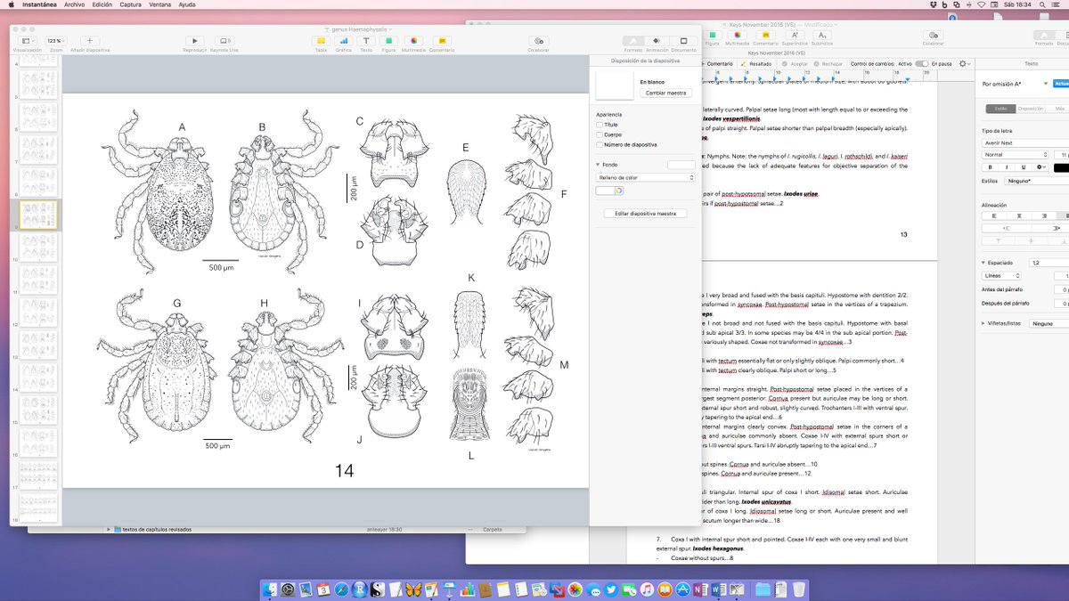
Task: Open the Visualización dropdown in Keynote
Action: pos(28,41)
